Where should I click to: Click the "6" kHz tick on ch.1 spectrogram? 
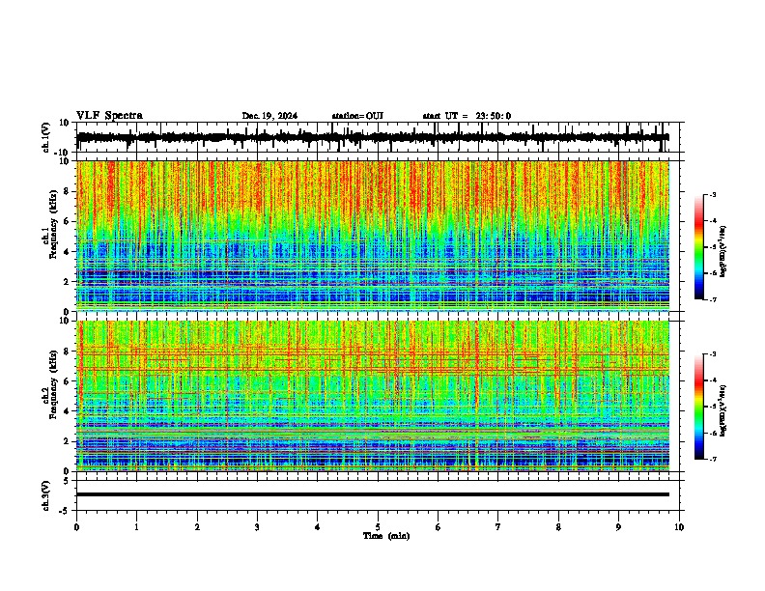click(67, 221)
